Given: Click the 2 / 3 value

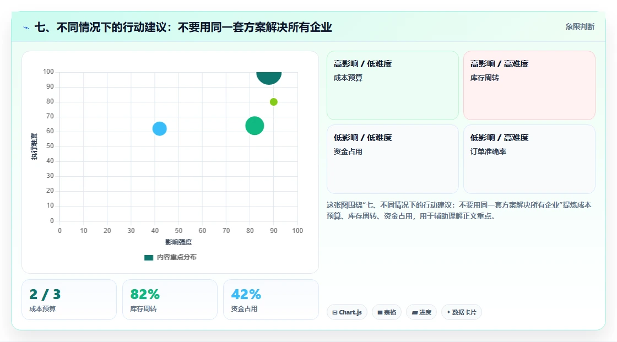Looking at the screenshot, I should [x=45, y=295].
